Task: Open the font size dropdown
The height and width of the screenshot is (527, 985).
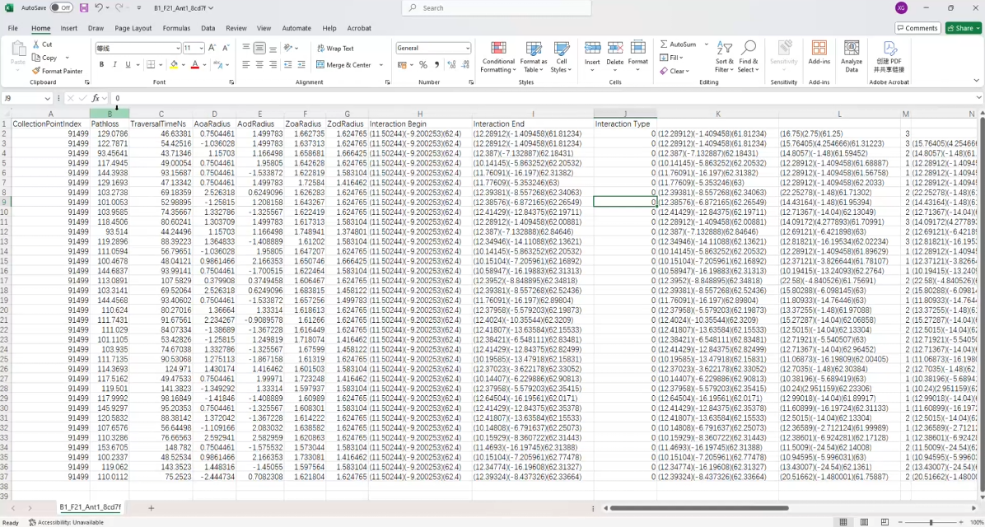Action: 201,49
